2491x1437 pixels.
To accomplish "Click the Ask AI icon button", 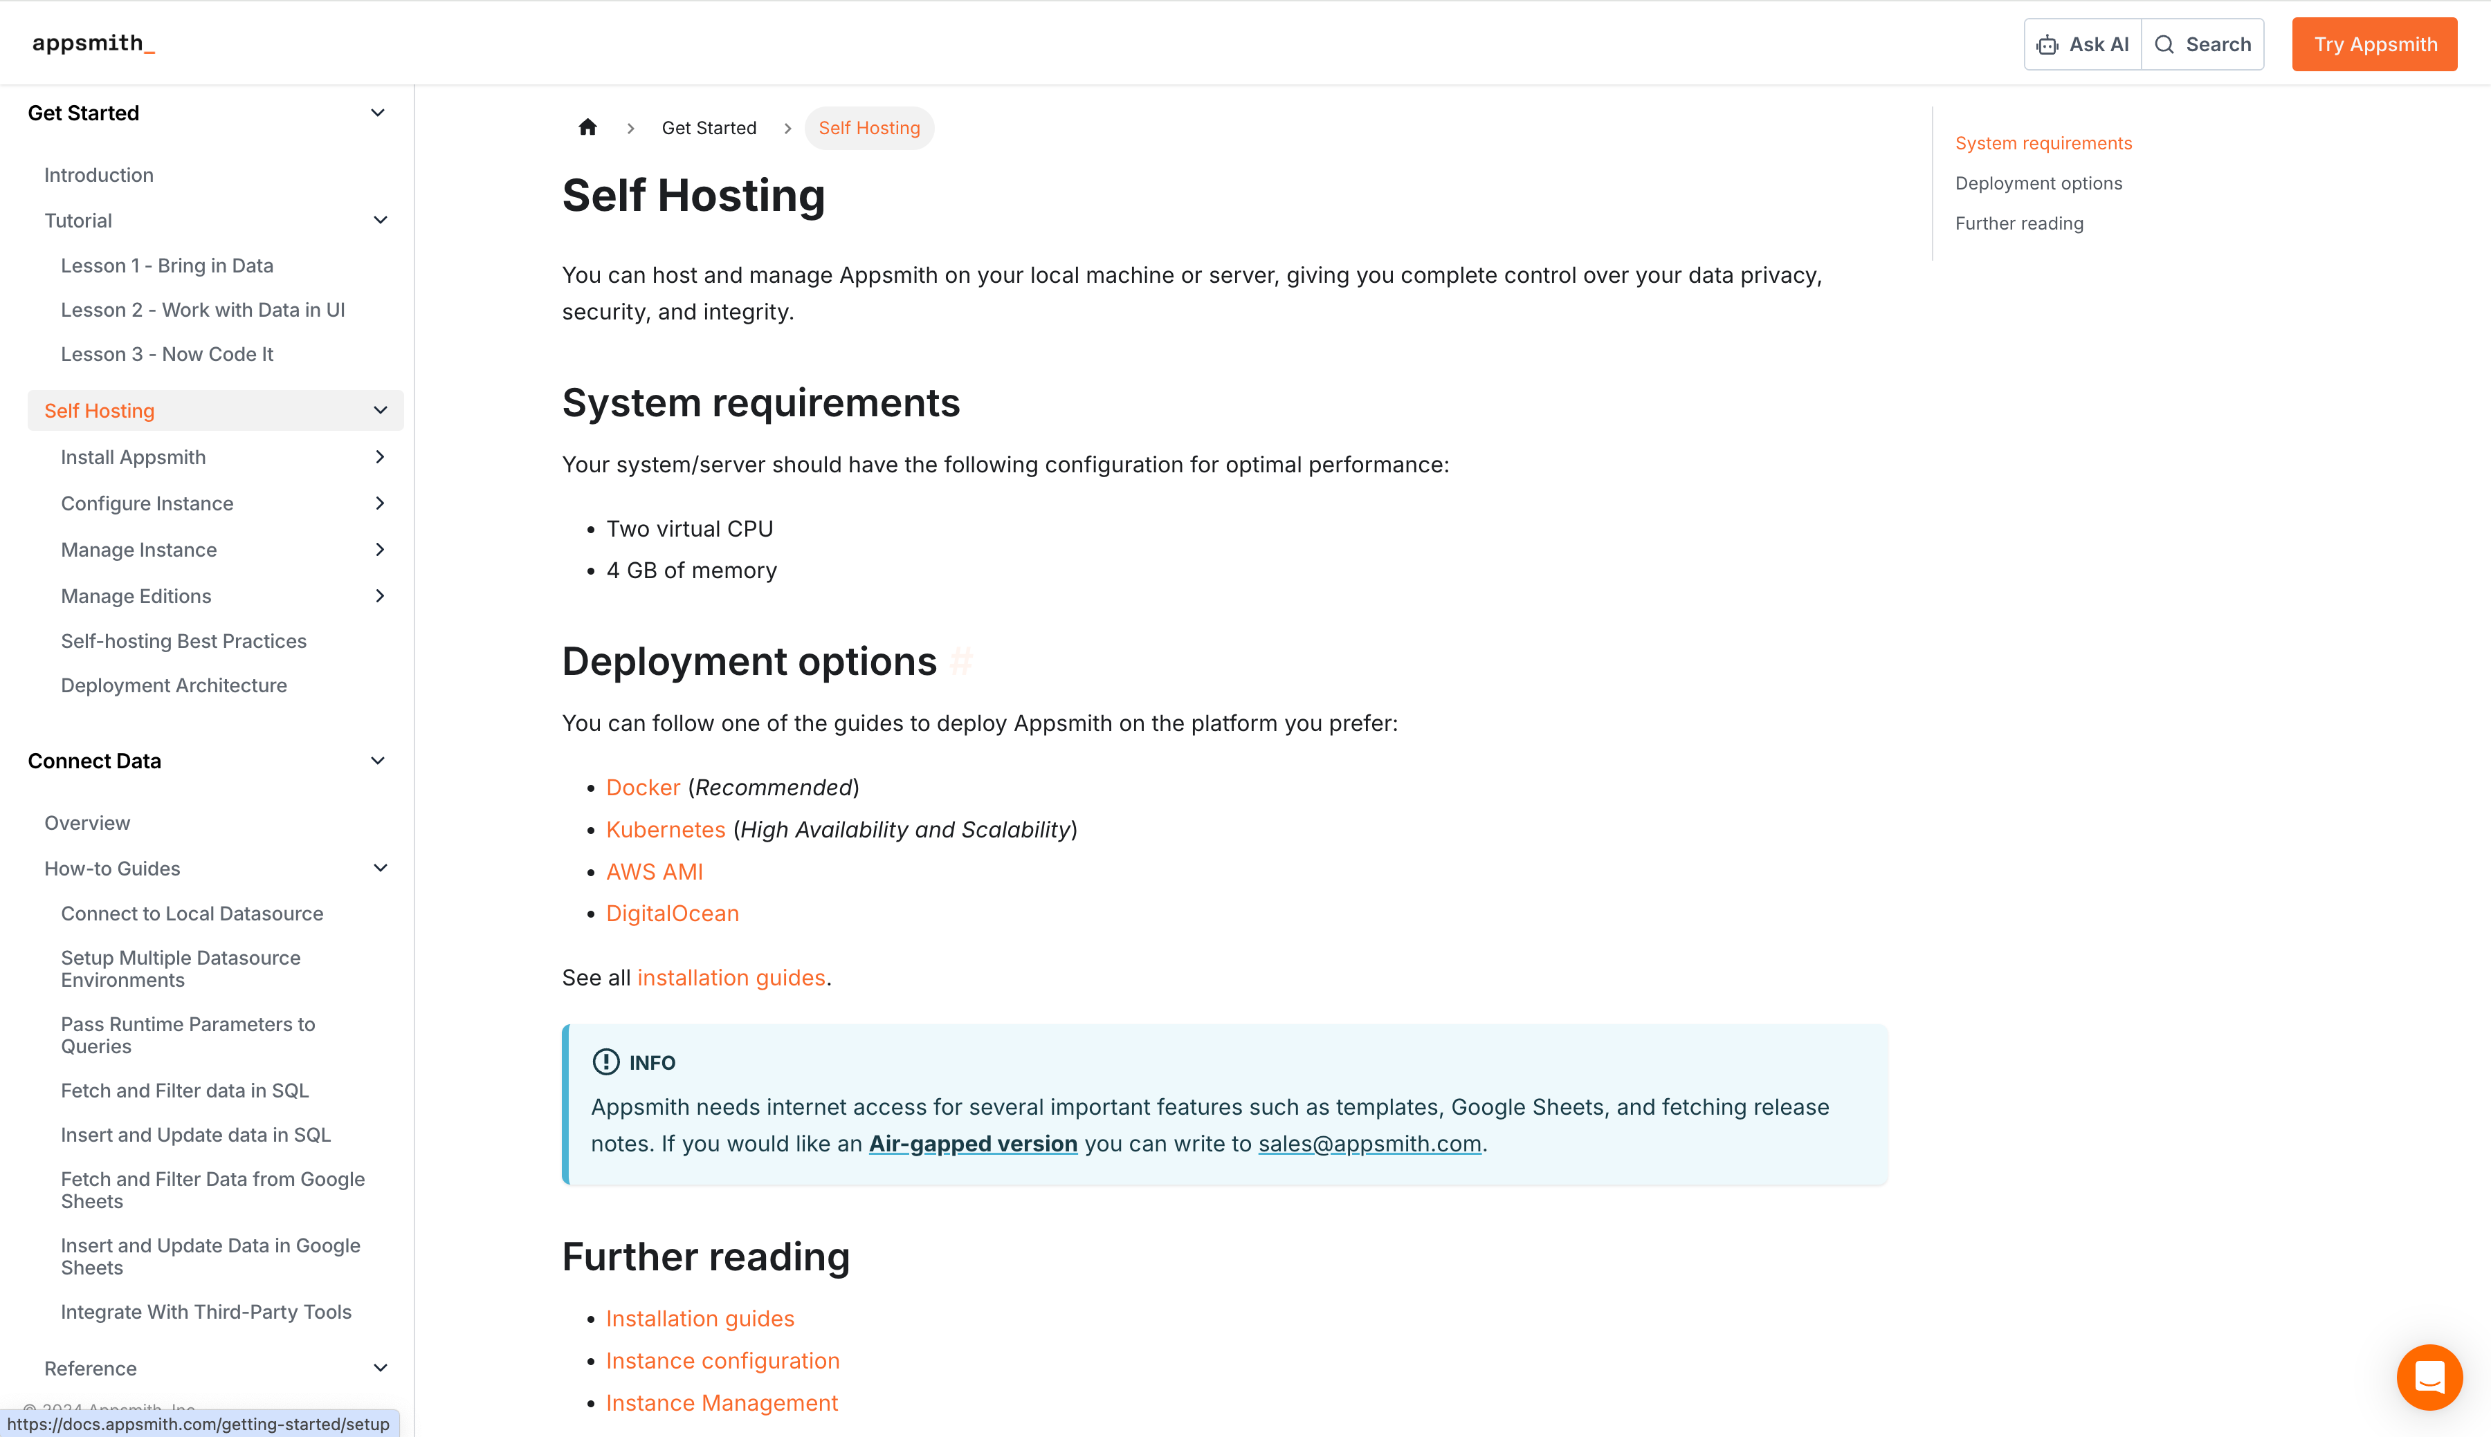I will tap(2050, 43).
